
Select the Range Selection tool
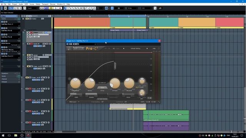(68, 8)
